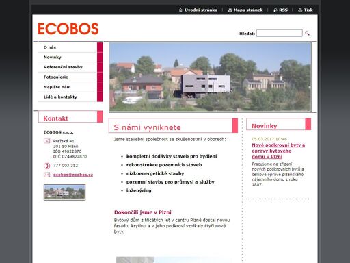Click the Hledat search input field
Screen dimensions: 350x263
(280, 33)
